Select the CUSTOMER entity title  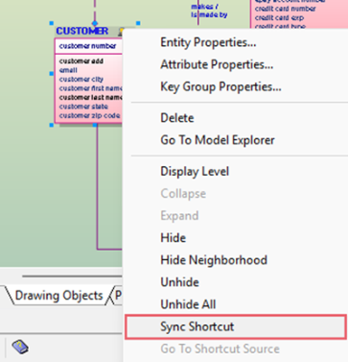82,31
